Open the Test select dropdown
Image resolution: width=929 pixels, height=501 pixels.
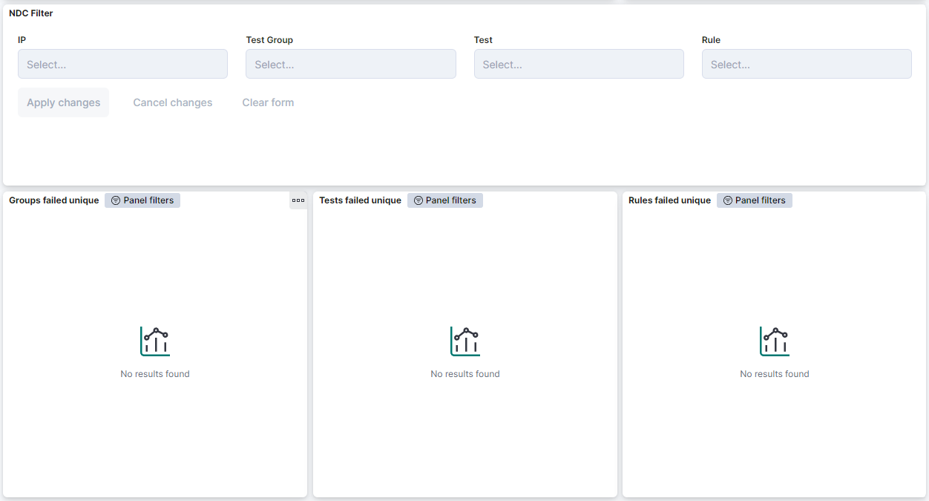pyautogui.click(x=579, y=65)
